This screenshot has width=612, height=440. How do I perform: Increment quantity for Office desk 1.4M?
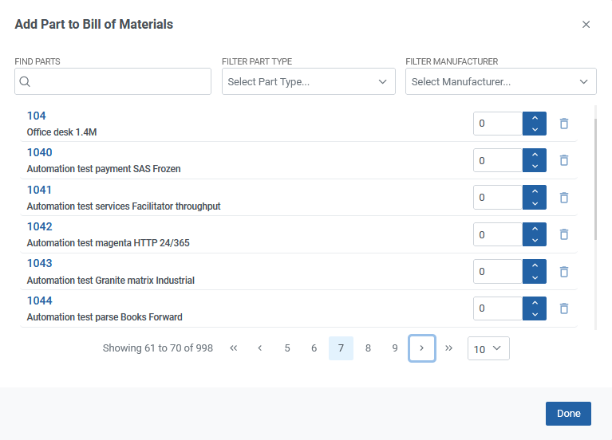[x=535, y=118]
